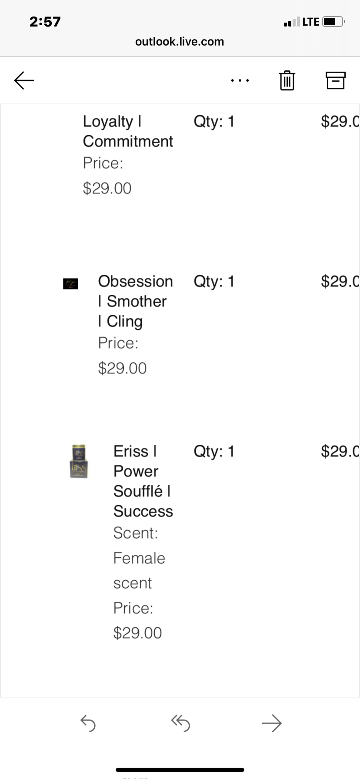Viewport: 360px width, 779px height.
Task: Tap the battery status icon
Action: (333, 22)
